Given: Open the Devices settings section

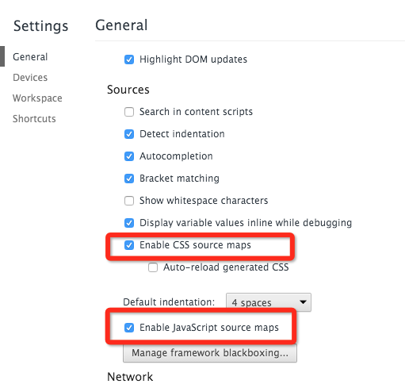Looking at the screenshot, I should coord(30,78).
